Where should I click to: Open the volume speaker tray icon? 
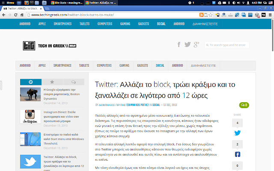238,3
